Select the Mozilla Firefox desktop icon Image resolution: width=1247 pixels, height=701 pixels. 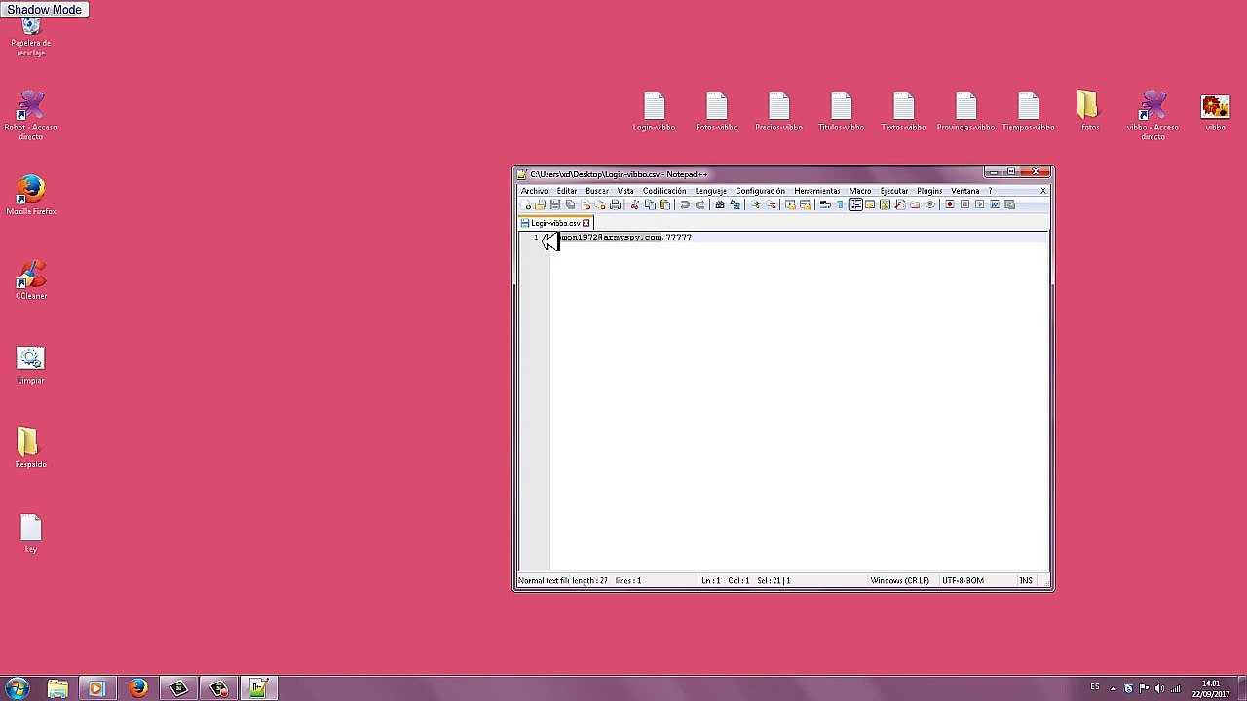[x=30, y=195]
